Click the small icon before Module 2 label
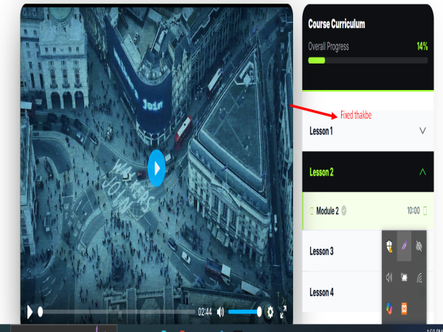This screenshot has width=443, height=332. (312, 211)
